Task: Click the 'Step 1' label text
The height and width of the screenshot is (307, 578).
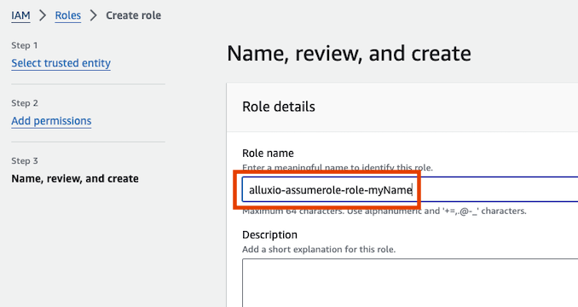Action: 25,45
